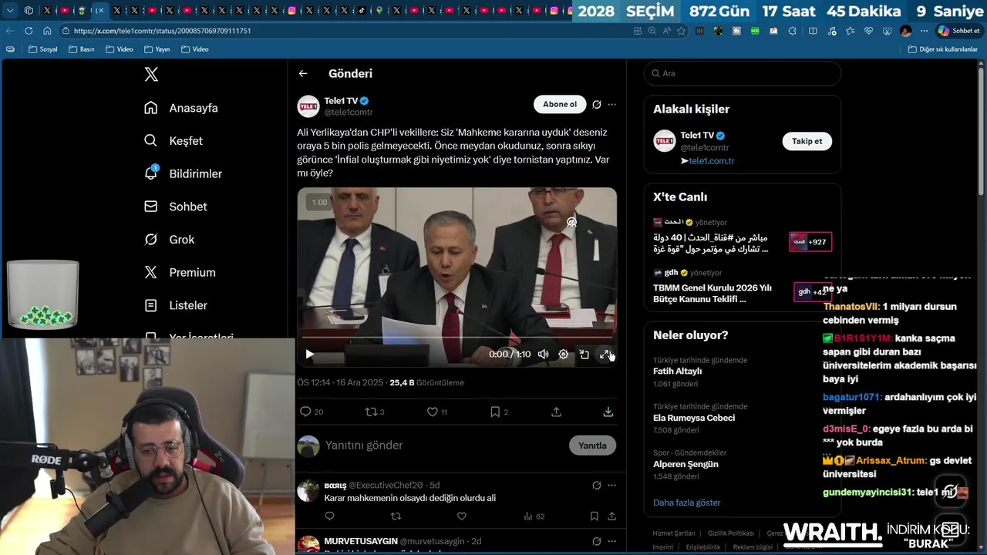Open Listeler from the sidebar
Screen dimensions: 987x555
pyautogui.click(x=176, y=305)
